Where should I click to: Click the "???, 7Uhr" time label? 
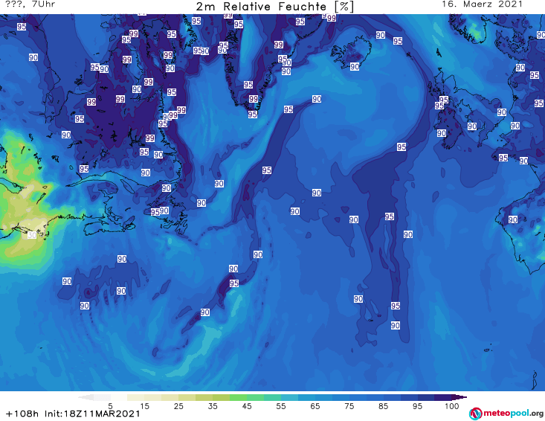(30, 4)
